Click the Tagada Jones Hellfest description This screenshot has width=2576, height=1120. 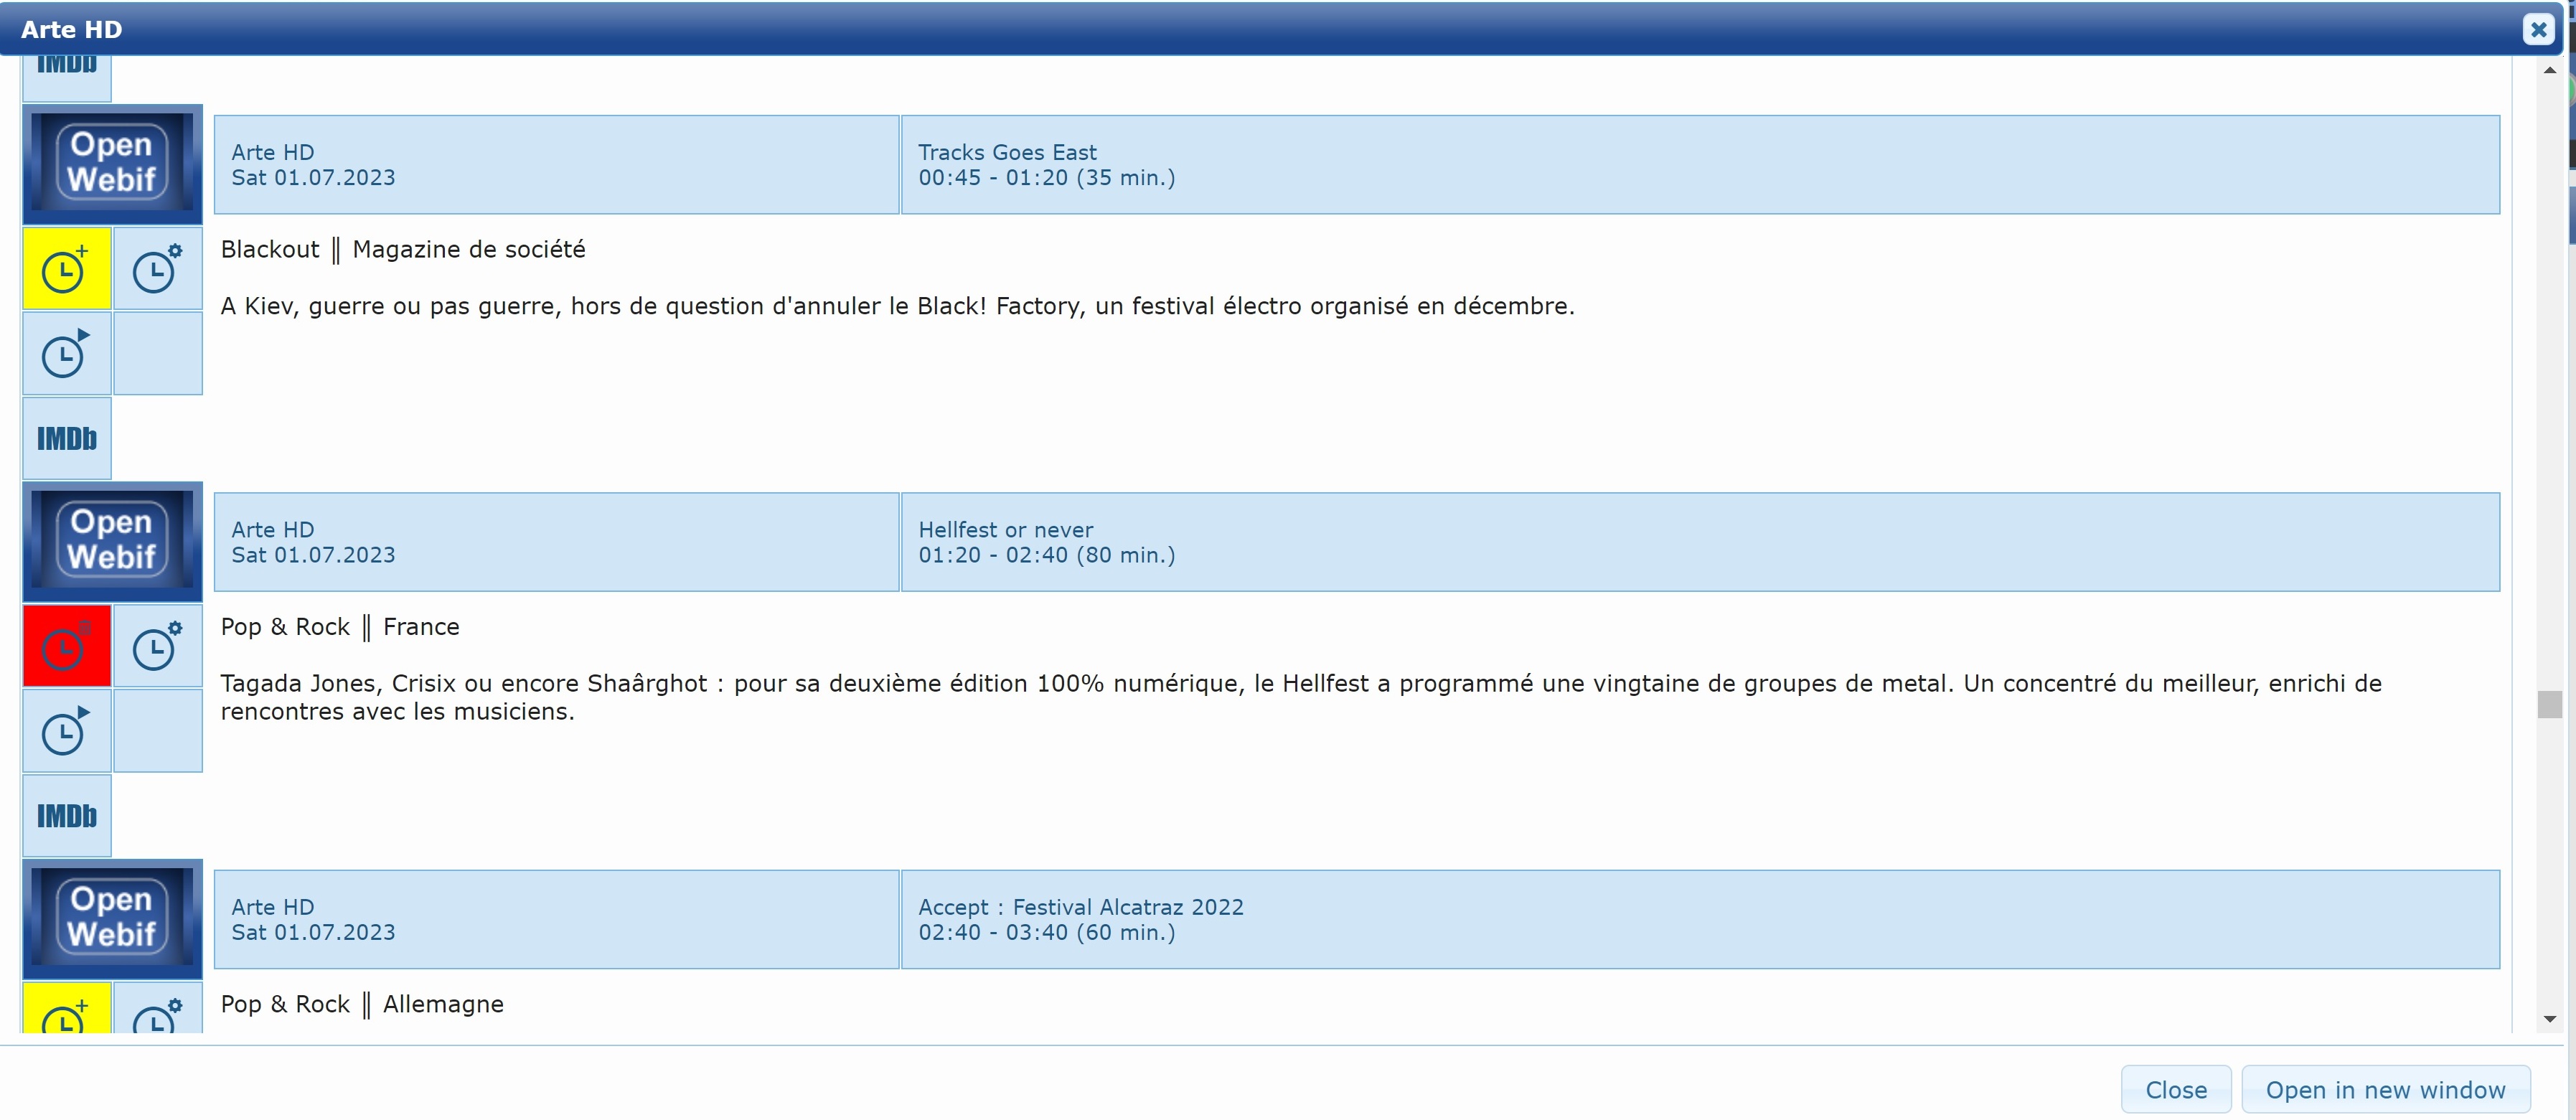(x=1301, y=697)
